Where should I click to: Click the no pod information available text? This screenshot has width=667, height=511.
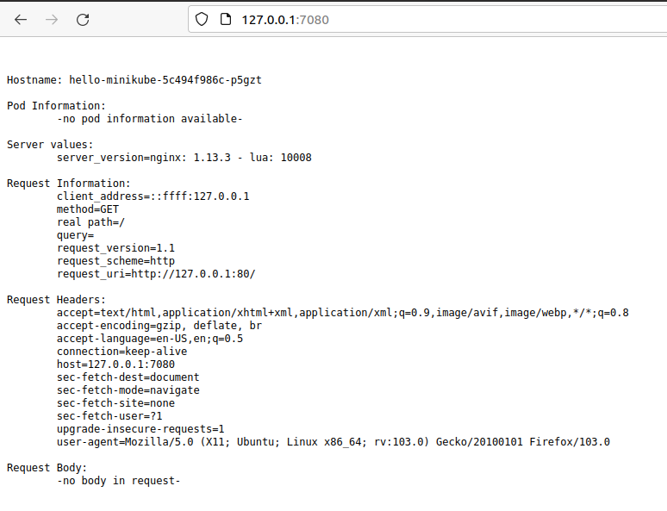point(149,119)
